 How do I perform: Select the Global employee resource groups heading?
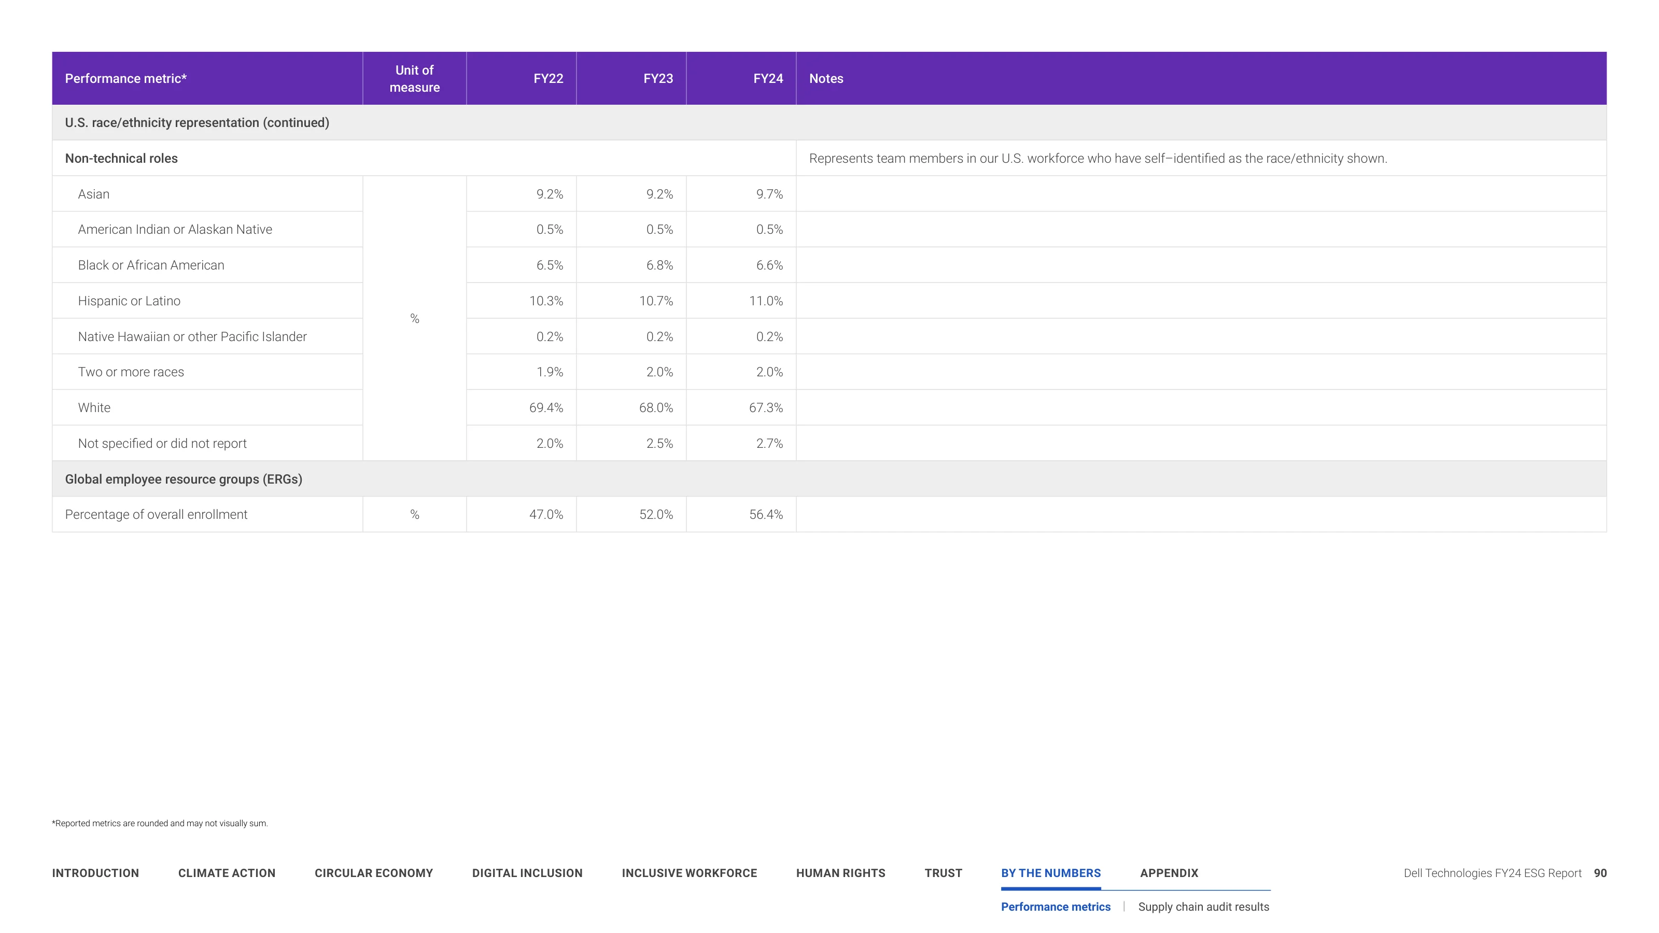pos(184,479)
